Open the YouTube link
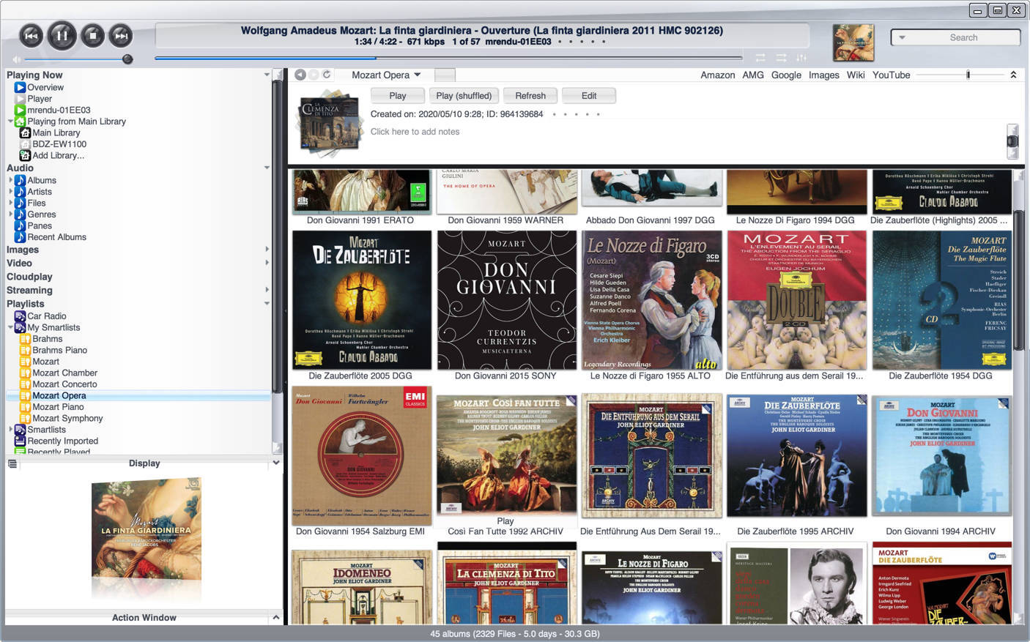 891,75
